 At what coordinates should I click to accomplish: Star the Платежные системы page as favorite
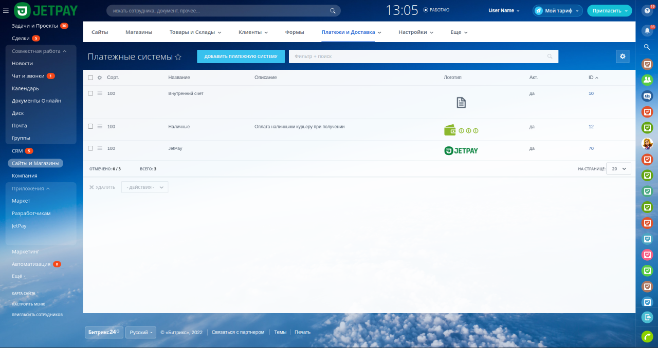[x=178, y=57]
